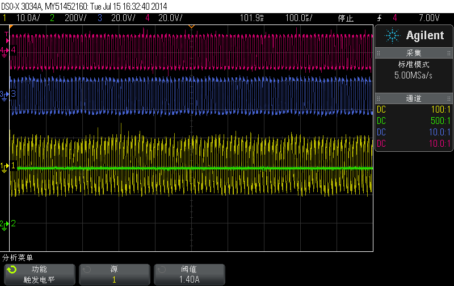
Task: Select the channel 3 ground marker
Action: coord(5,94)
